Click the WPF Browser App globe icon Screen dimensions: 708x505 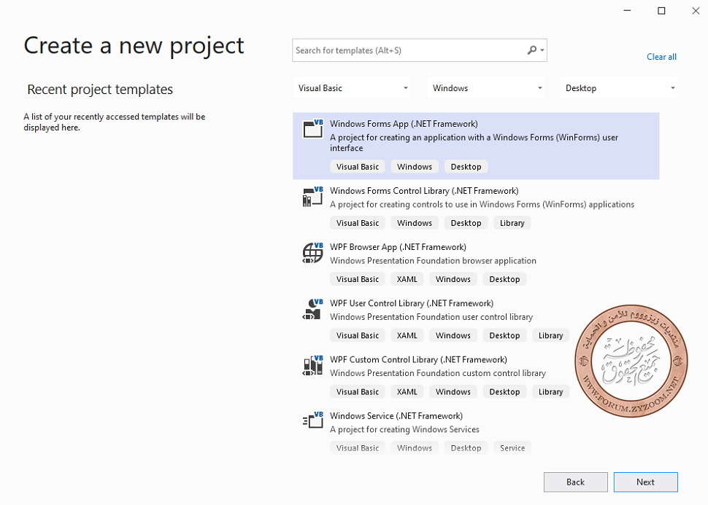click(313, 252)
